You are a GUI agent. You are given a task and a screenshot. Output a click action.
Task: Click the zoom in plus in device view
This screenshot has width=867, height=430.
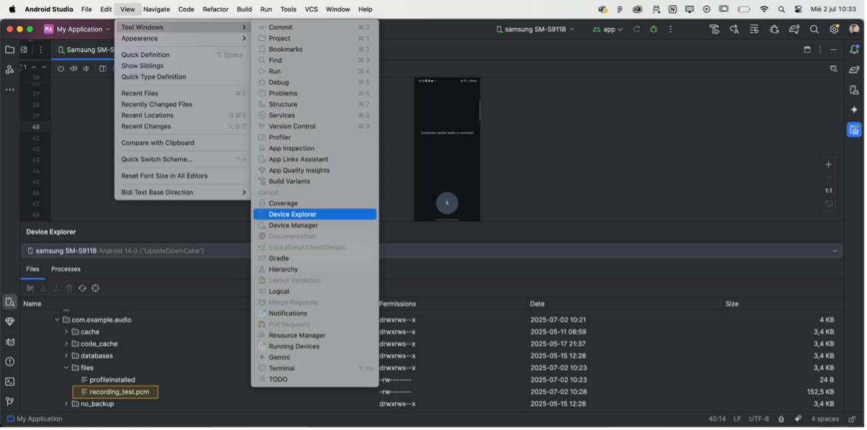pyautogui.click(x=828, y=164)
